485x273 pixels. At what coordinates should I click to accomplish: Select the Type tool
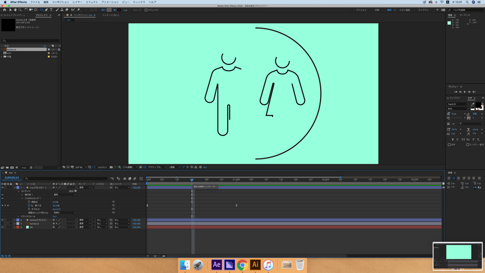[x=51, y=10]
